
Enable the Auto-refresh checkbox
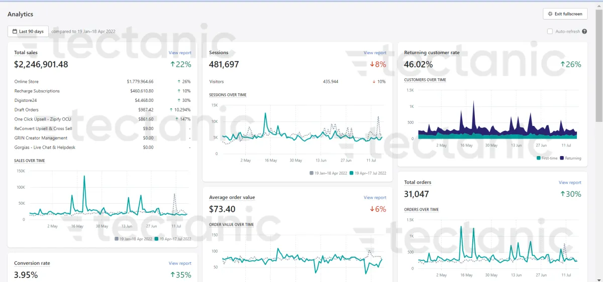click(x=550, y=32)
